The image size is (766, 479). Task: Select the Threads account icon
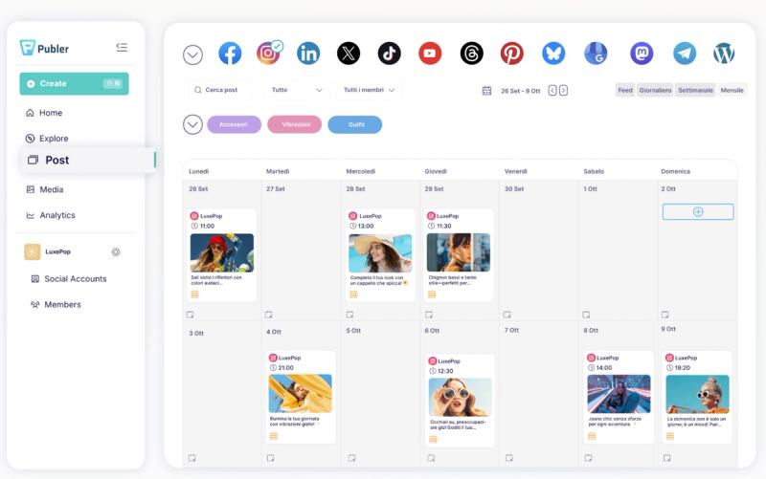471,54
